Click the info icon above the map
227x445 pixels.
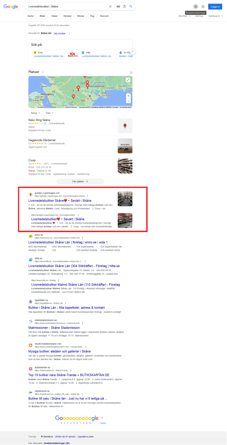(x=131, y=73)
